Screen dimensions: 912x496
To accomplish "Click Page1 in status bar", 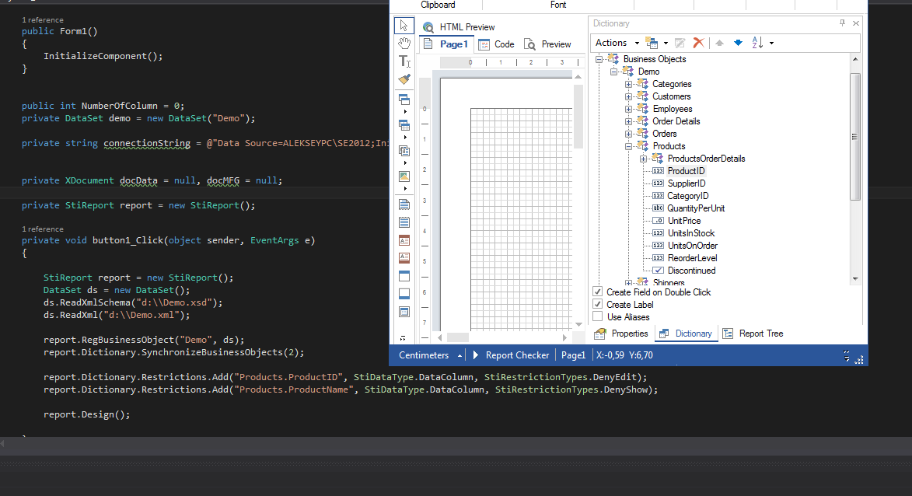I will coord(574,355).
